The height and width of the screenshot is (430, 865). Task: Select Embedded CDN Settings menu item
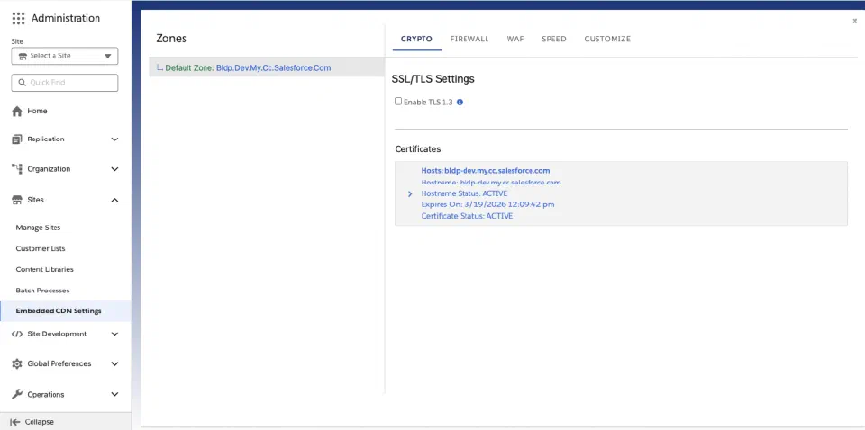[x=65, y=311]
